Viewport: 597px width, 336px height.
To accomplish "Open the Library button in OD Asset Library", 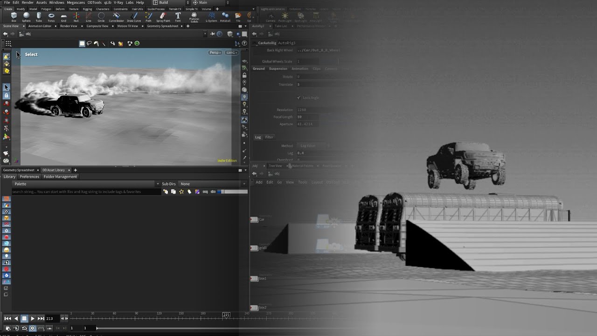I will [9, 177].
